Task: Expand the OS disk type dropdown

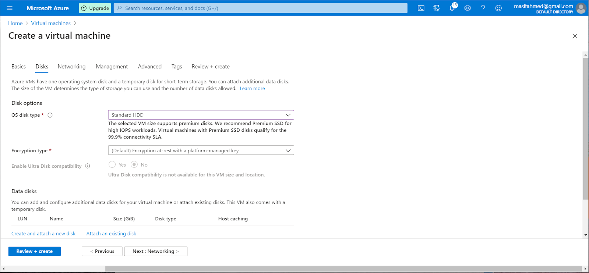Action: [201, 115]
